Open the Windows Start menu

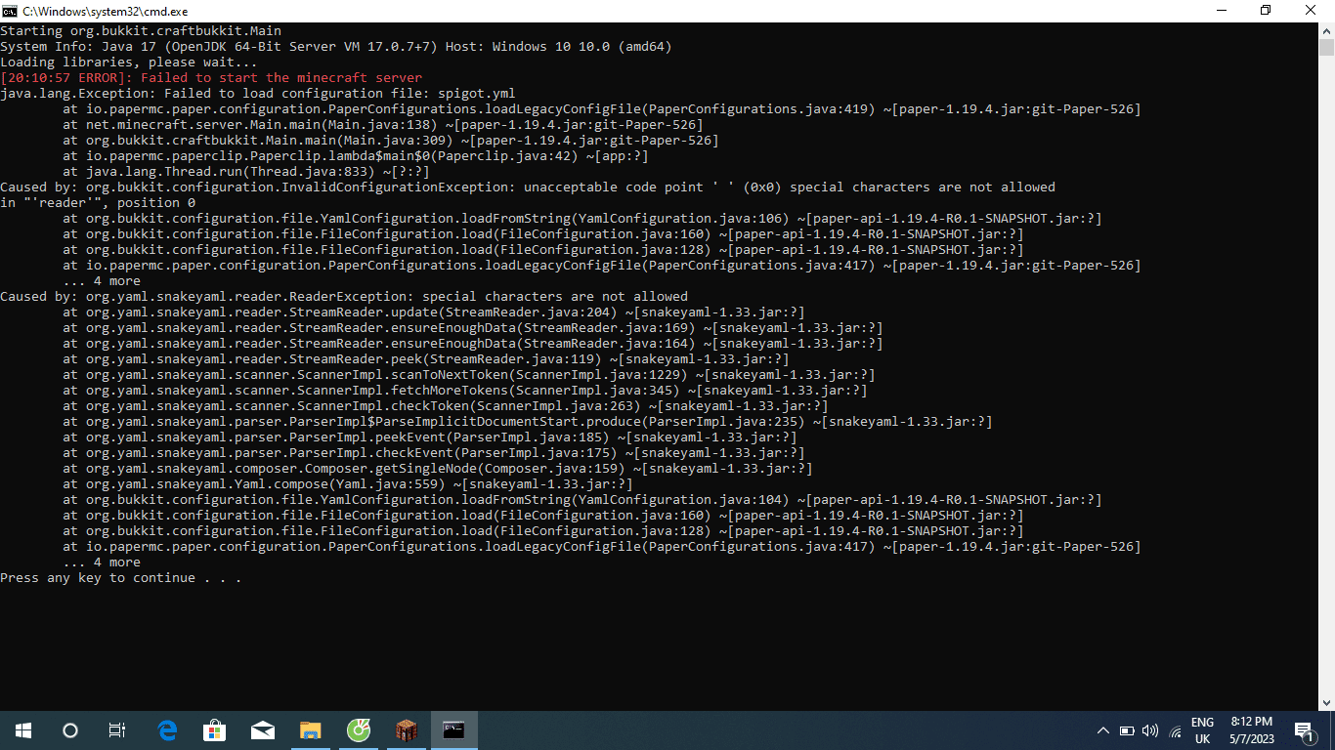coord(23,730)
